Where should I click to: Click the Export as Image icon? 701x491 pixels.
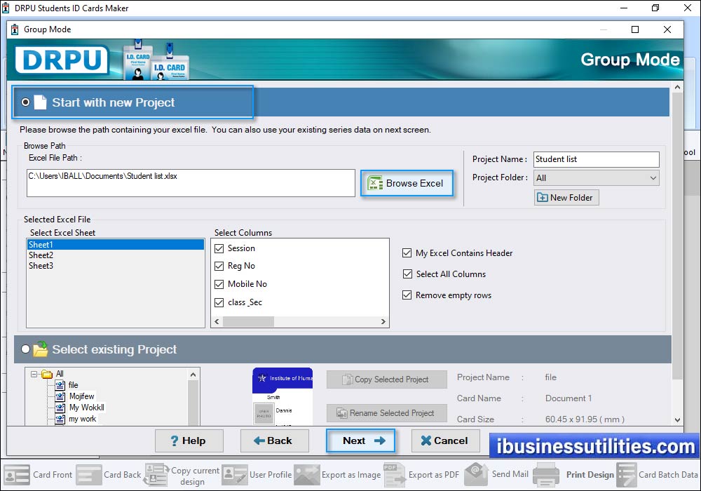307,475
